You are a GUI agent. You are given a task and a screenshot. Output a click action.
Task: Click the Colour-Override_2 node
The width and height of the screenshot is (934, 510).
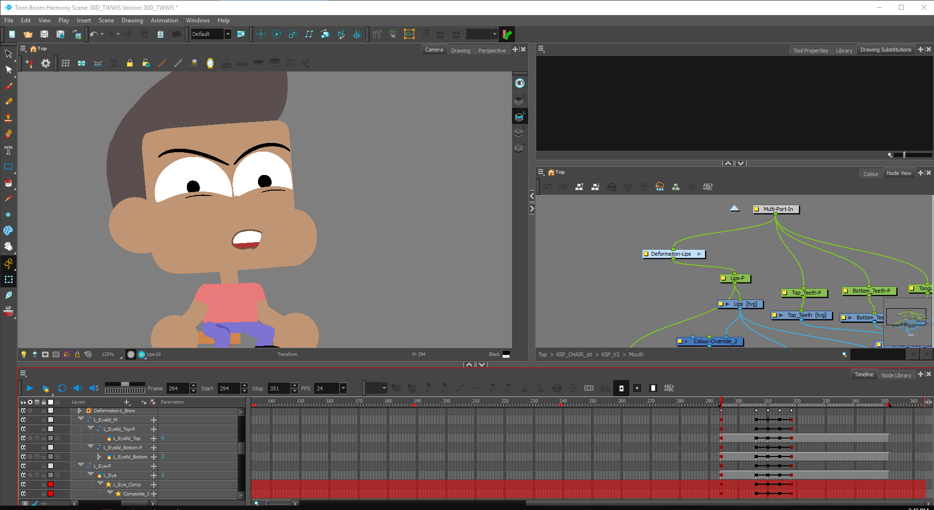point(710,341)
